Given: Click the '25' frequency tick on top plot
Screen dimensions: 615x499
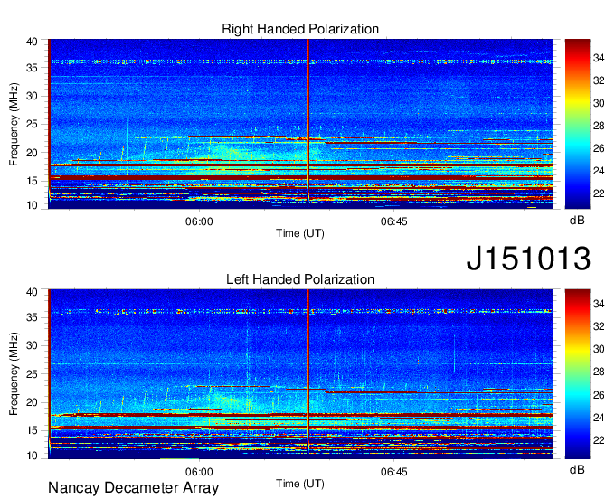Looking at the screenshot, I should pos(33,124).
